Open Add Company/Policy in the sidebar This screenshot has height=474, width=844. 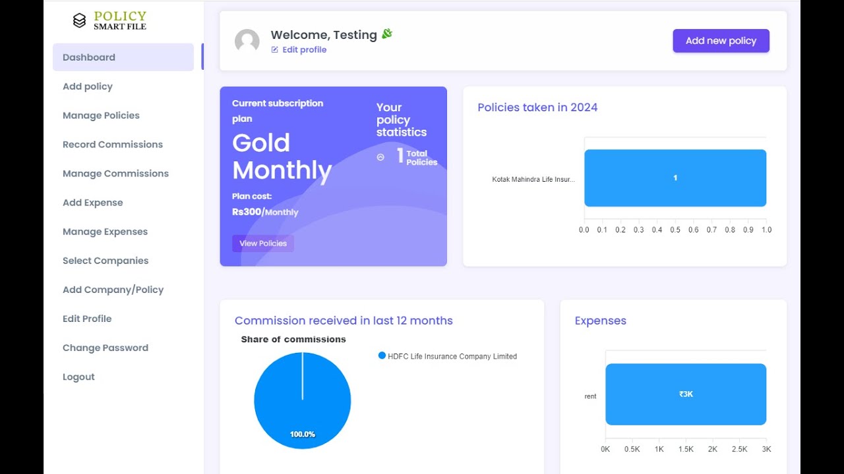click(x=113, y=290)
